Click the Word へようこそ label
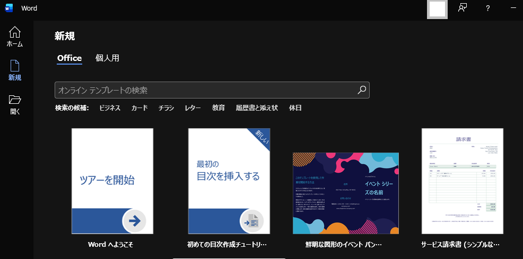The image size is (523, 259). point(111,245)
